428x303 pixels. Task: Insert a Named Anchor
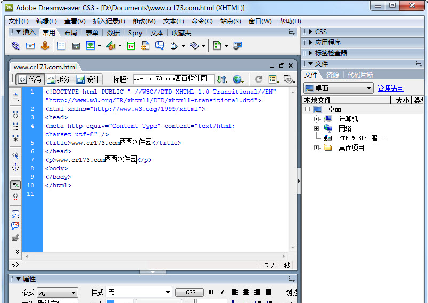pyautogui.click(x=45, y=46)
